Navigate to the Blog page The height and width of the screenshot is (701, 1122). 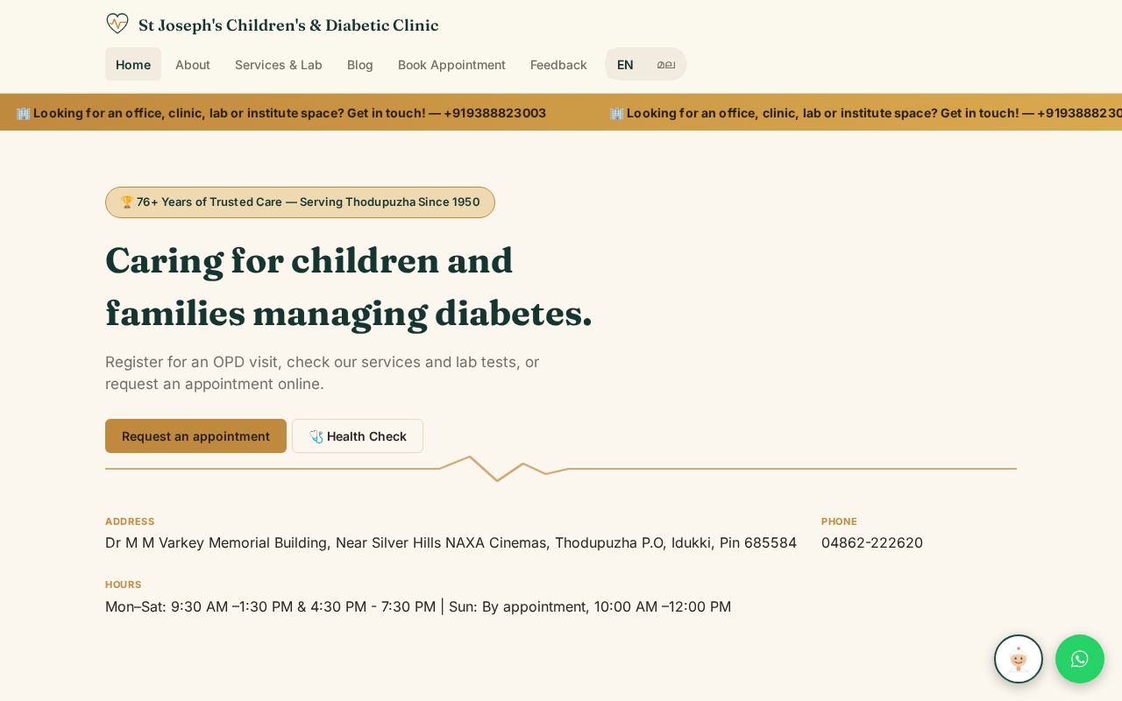pos(360,64)
